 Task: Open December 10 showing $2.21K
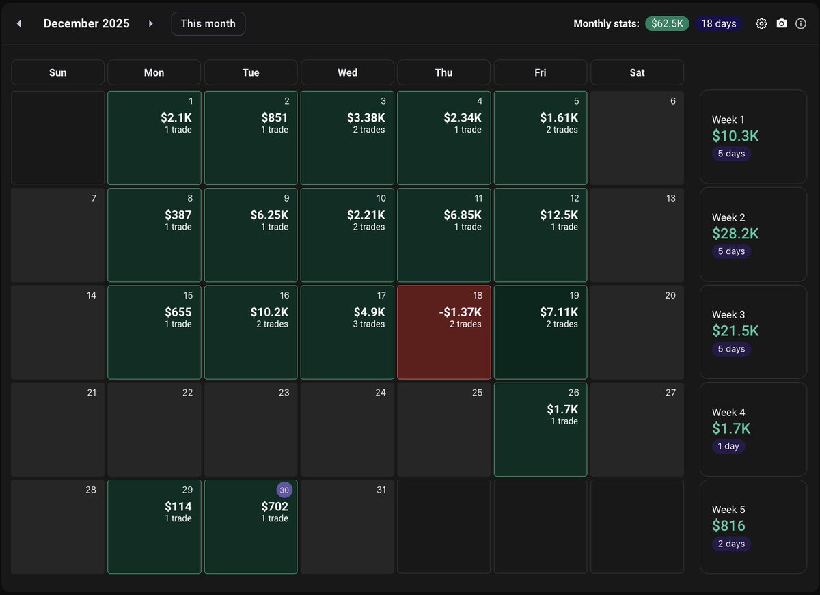point(347,235)
